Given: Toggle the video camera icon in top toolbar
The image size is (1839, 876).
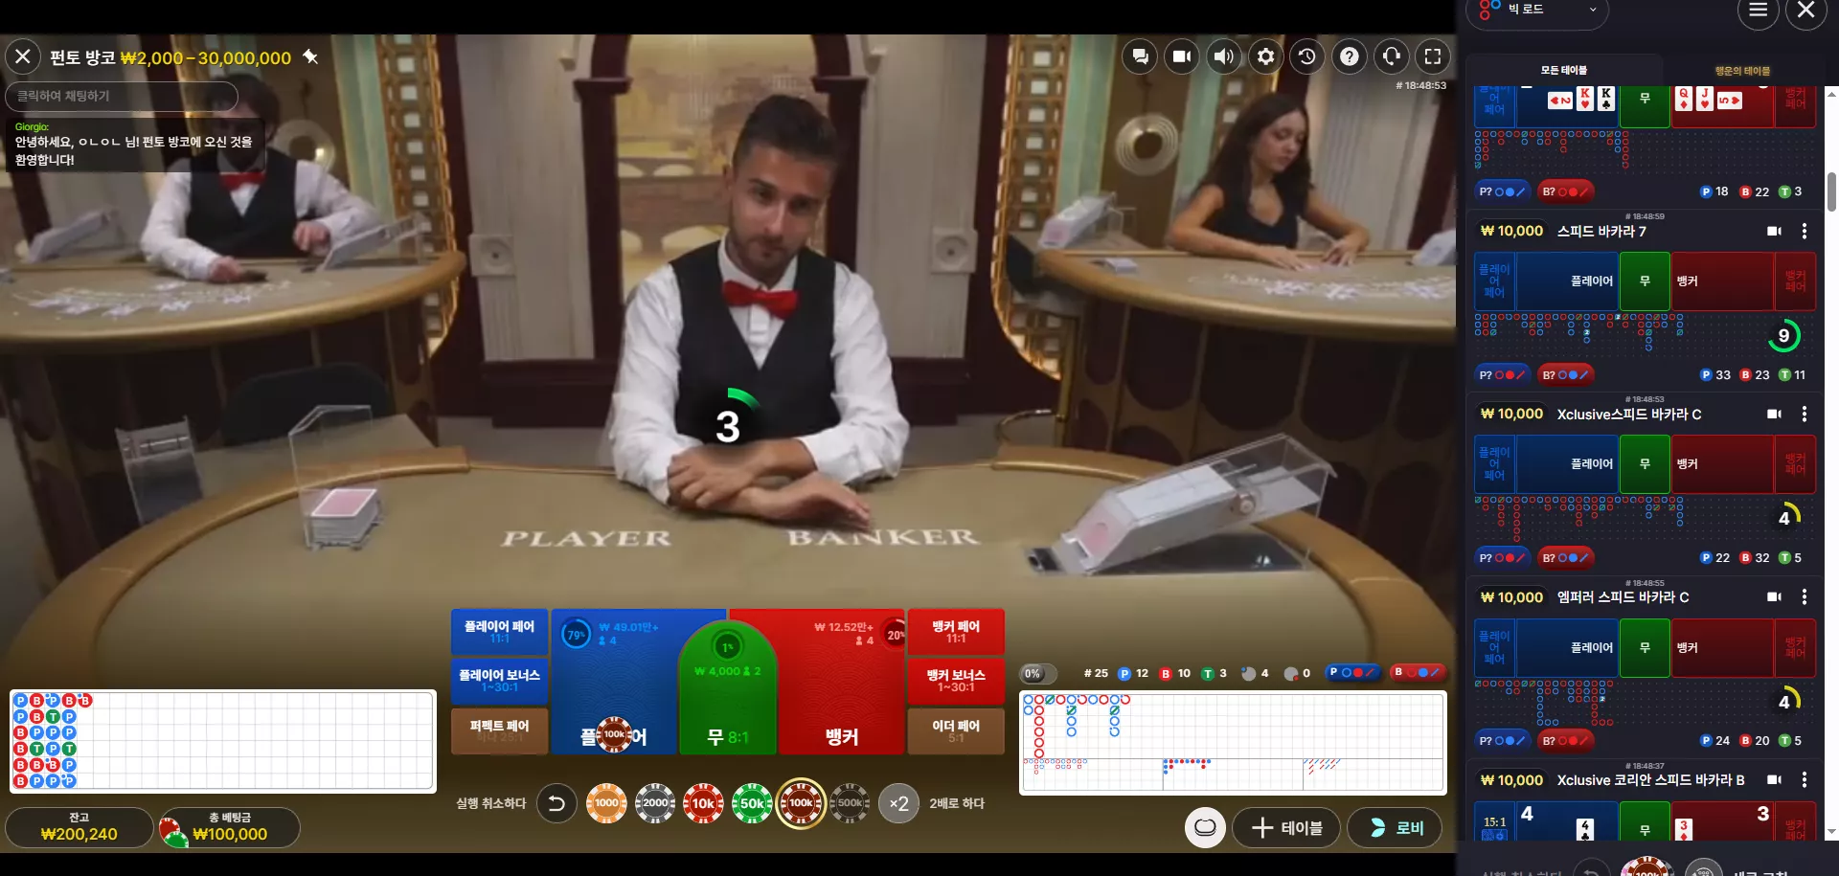Looking at the screenshot, I should [x=1182, y=56].
